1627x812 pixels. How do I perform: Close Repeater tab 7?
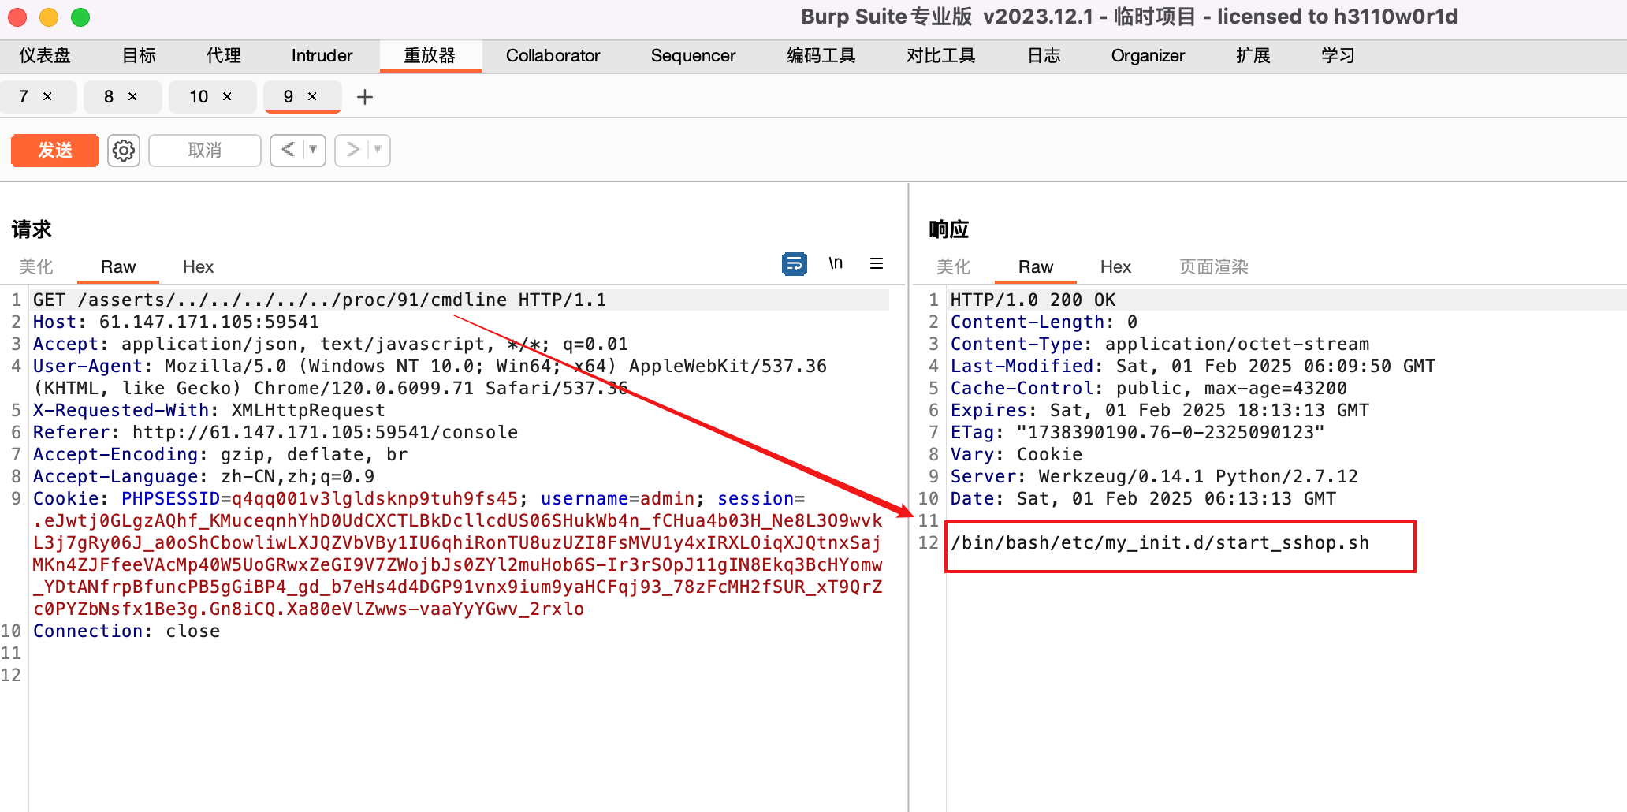click(x=49, y=96)
